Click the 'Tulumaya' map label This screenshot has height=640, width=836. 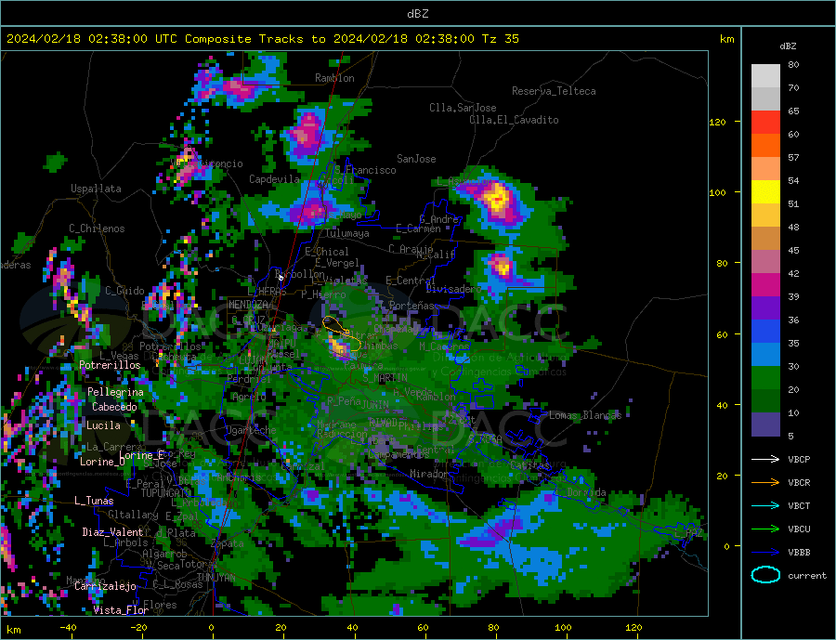click(x=346, y=233)
